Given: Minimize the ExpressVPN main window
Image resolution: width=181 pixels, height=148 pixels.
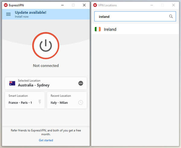Looking at the screenshot, I should 62,5.
